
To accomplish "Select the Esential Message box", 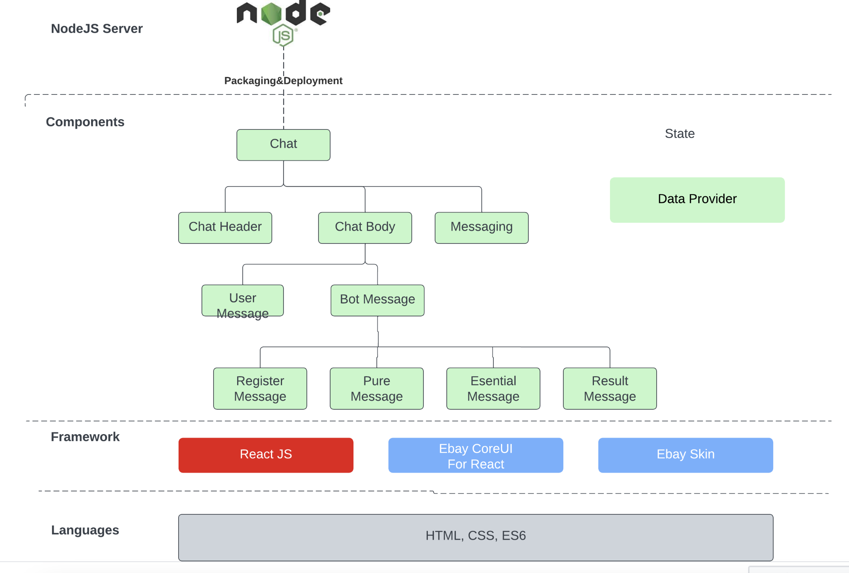I will (x=493, y=389).
